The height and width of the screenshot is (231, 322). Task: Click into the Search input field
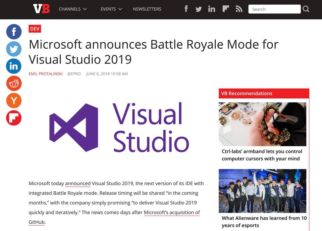(274, 9)
